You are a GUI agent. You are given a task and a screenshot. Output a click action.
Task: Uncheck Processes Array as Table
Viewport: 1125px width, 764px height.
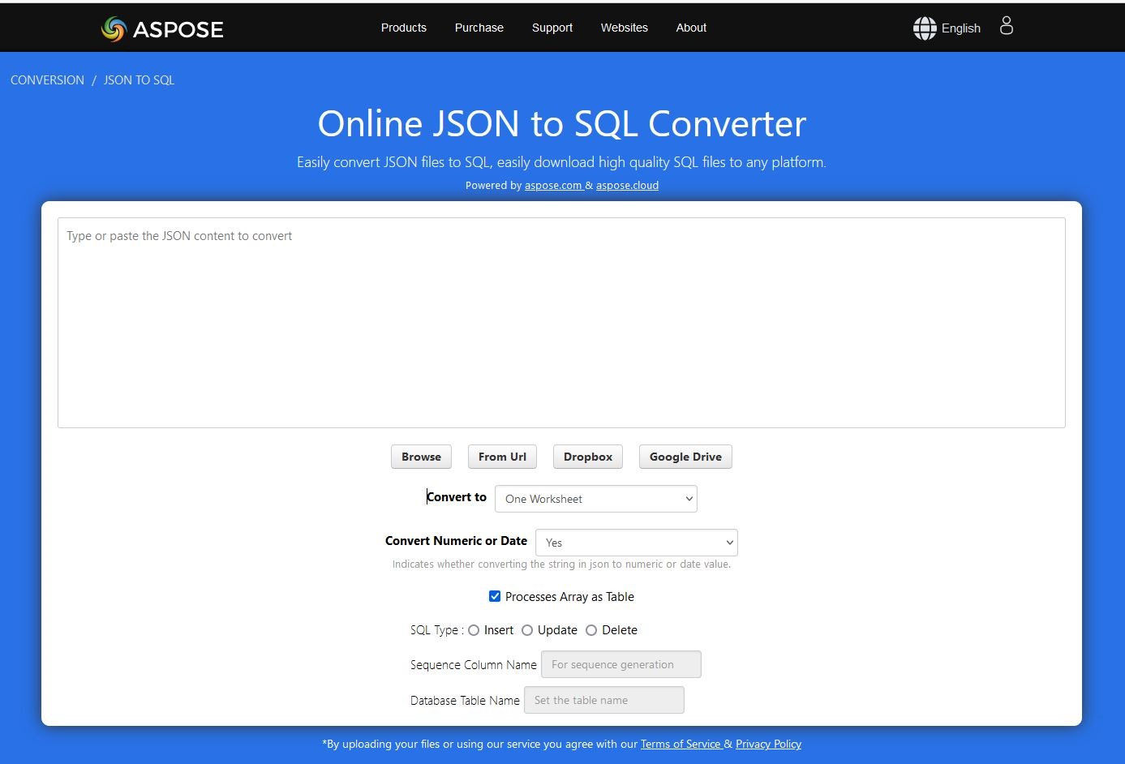(x=495, y=597)
